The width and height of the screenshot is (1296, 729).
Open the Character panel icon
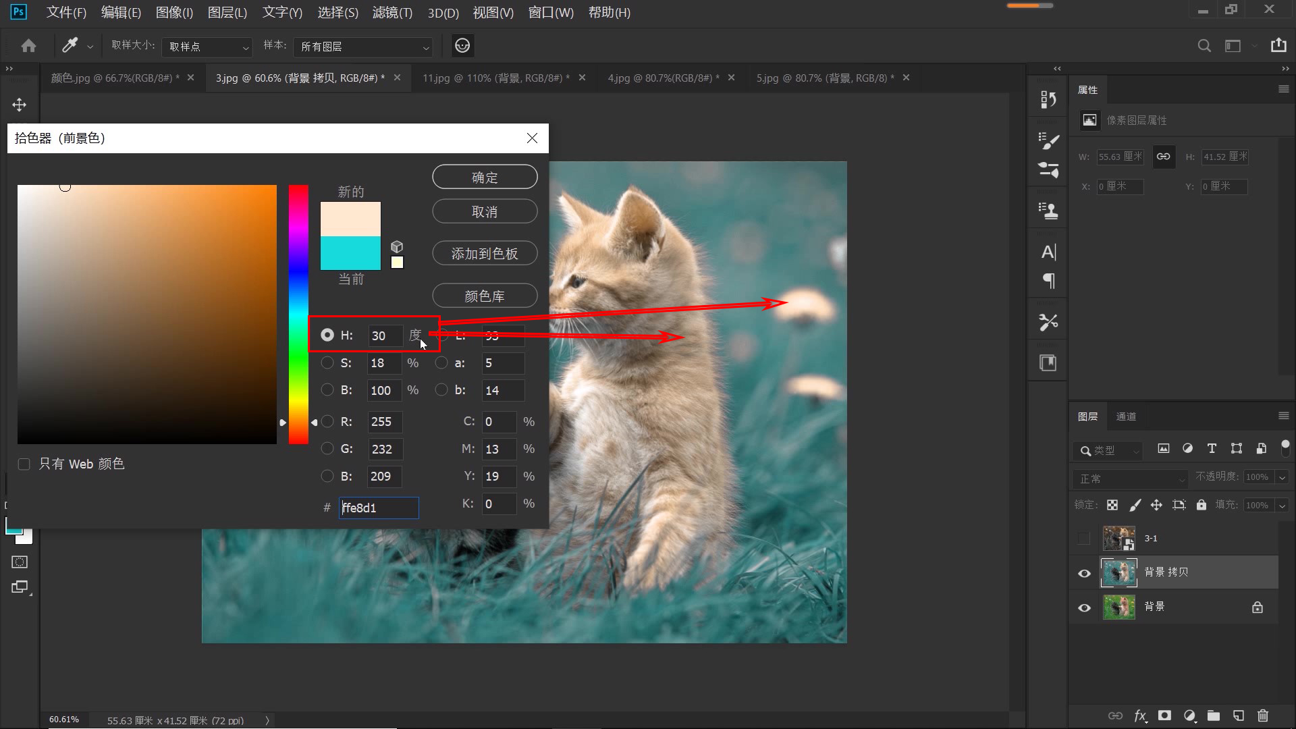point(1048,252)
